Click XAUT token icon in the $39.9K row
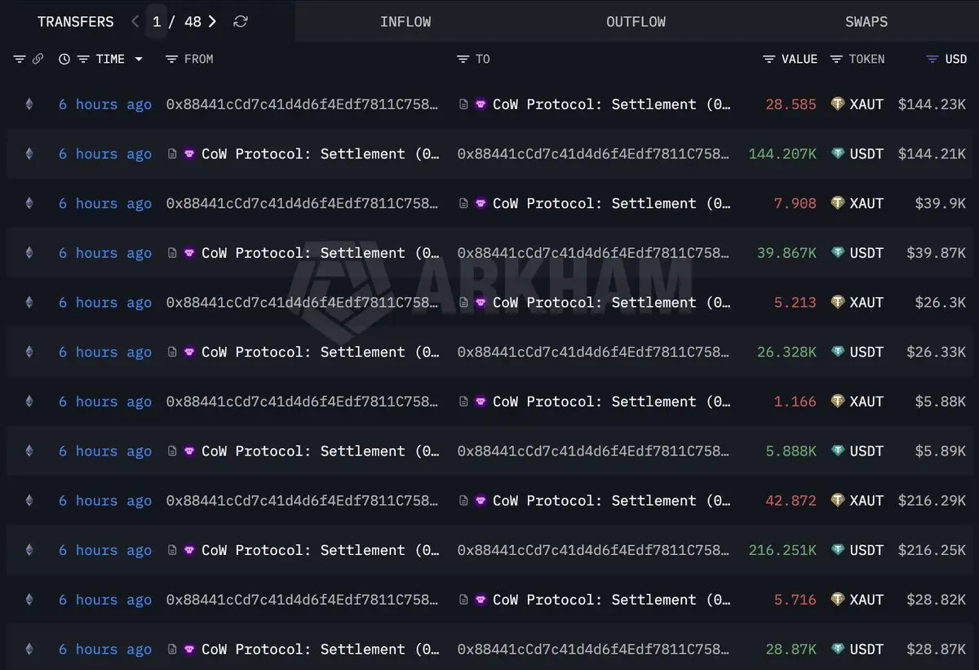This screenshot has width=979, height=670. pyautogui.click(x=837, y=203)
